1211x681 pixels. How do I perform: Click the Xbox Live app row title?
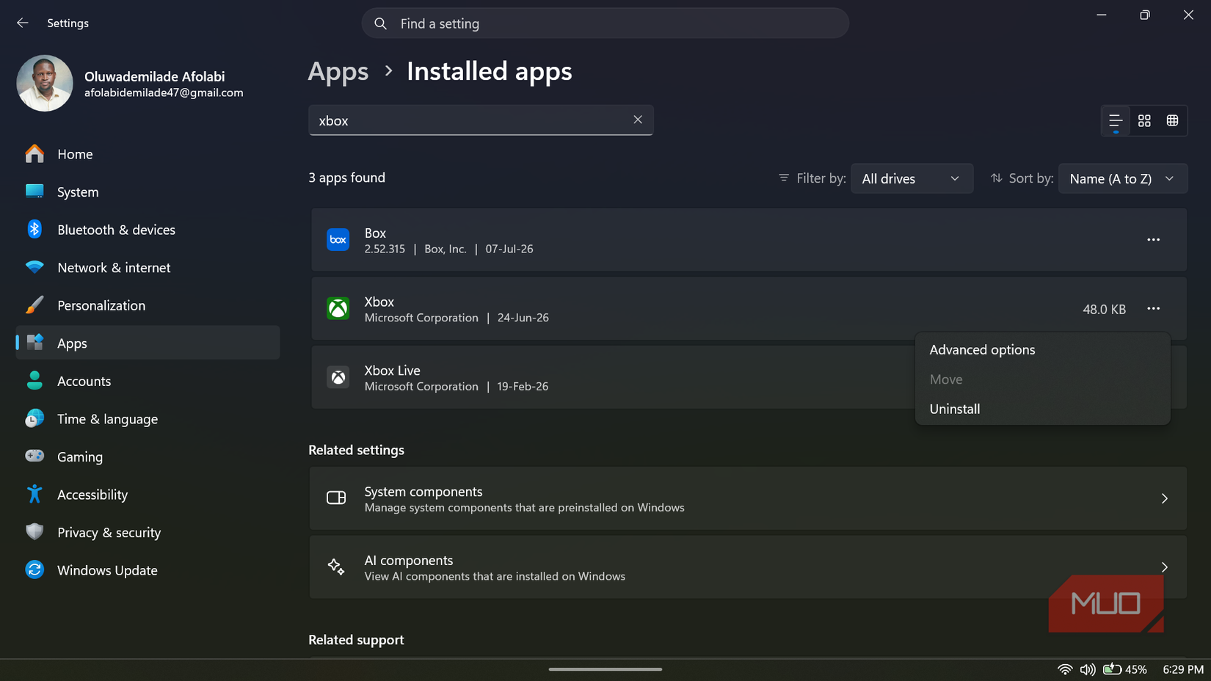click(392, 371)
